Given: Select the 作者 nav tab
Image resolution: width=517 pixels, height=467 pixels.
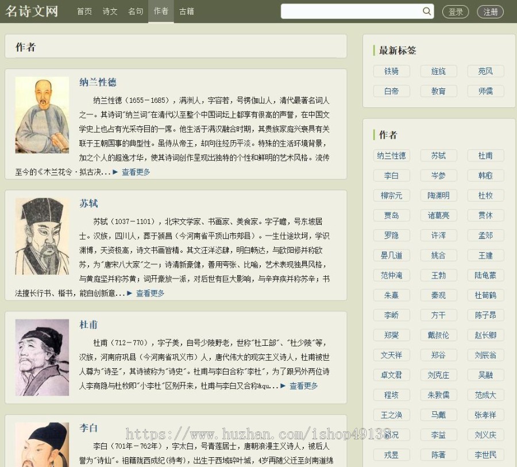Looking at the screenshot, I should point(161,11).
